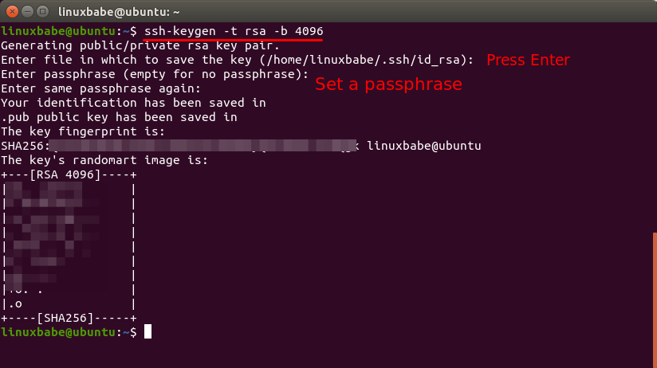Click the red Set a passphrase annotation
Screen dimensions: 657x368
pos(388,84)
